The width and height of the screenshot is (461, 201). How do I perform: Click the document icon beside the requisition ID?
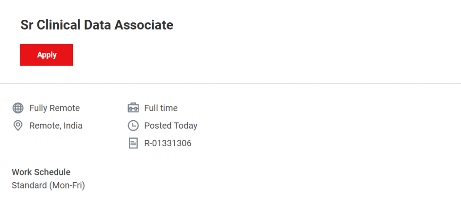[x=133, y=144]
